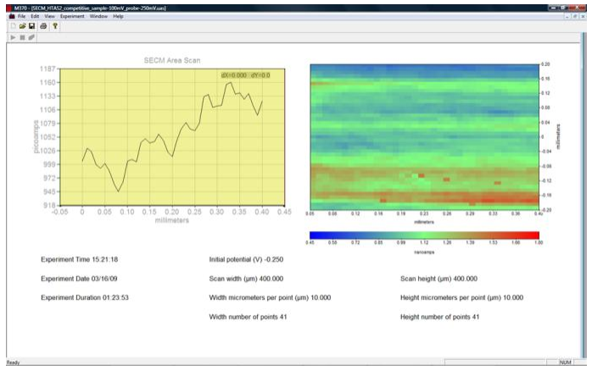The width and height of the screenshot is (592, 370).
Task: Open Help via the question mark icon
Action: tap(54, 26)
